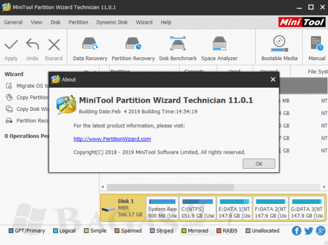Click the Wizard section heading
Viewport: 328px width, 245px height.
coord(14,74)
